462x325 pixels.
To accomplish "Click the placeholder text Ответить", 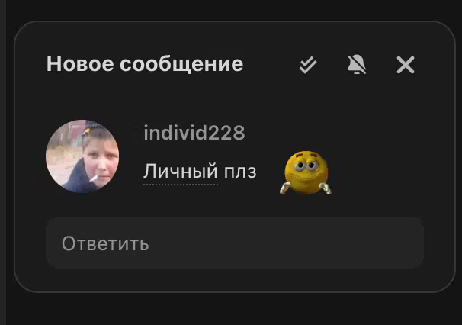I will click(x=105, y=243).
